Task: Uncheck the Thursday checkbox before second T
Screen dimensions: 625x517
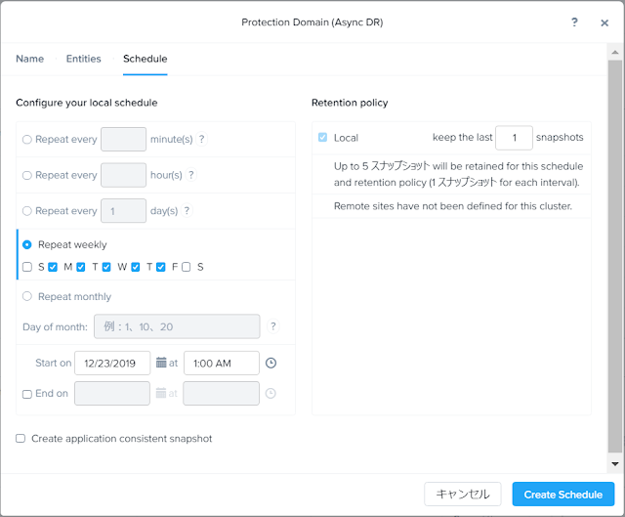Action: tap(136, 267)
